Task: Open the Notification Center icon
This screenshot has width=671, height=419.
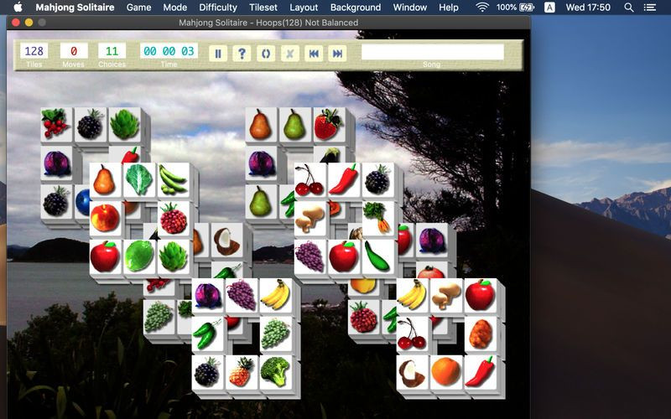Action: coord(650,8)
